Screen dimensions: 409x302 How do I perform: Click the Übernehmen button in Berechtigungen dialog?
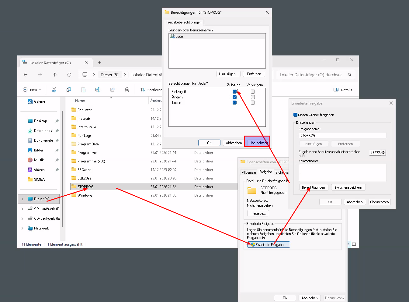click(x=258, y=143)
